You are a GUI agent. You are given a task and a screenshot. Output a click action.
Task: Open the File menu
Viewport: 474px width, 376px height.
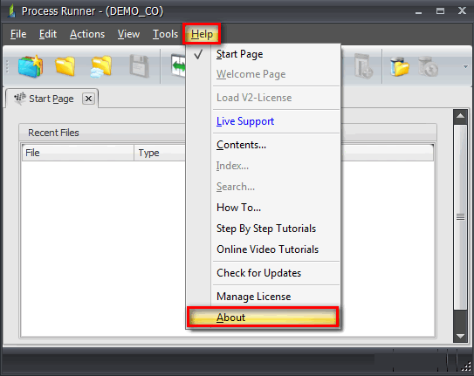(x=18, y=34)
